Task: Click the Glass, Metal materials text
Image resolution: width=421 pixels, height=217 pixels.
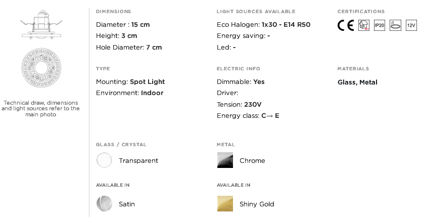Action: pos(357,82)
